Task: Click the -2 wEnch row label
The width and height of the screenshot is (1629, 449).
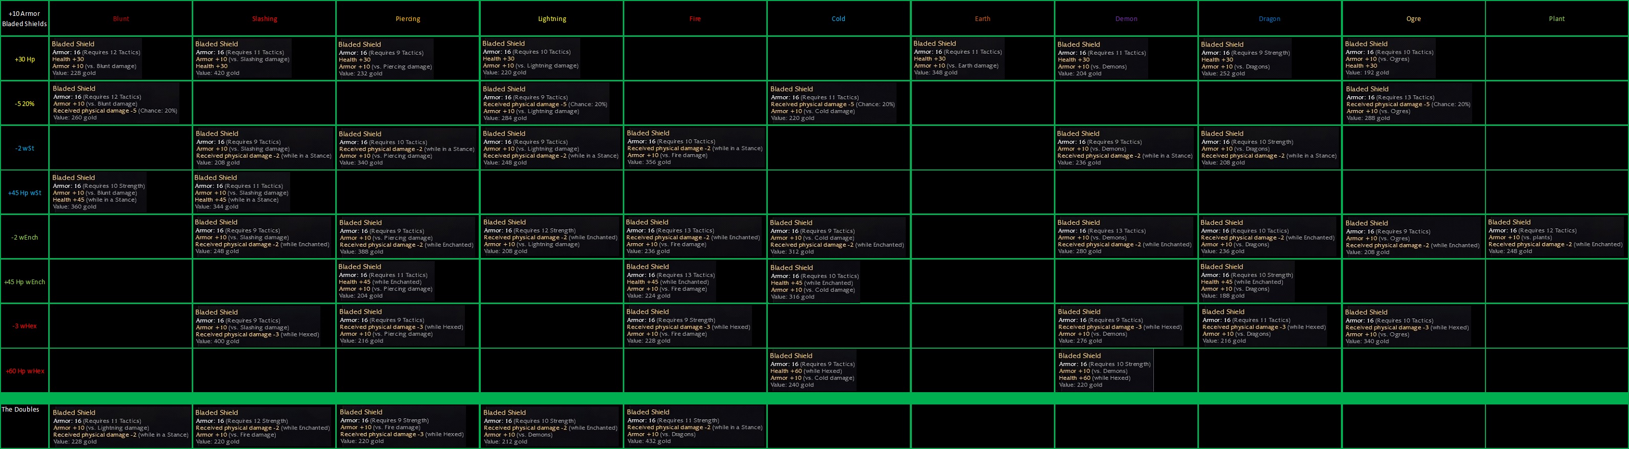Action: (25, 238)
